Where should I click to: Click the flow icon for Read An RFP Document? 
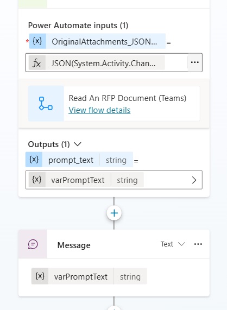pyautogui.click(x=46, y=103)
